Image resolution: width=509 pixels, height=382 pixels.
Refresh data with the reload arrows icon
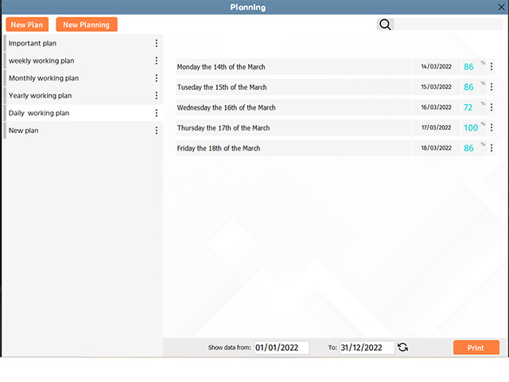tap(403, 347)
